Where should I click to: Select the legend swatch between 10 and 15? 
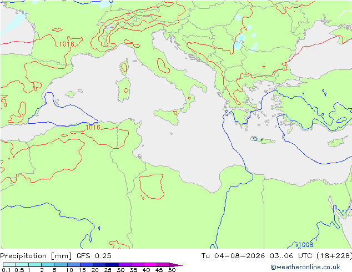(x=74, y=265)
